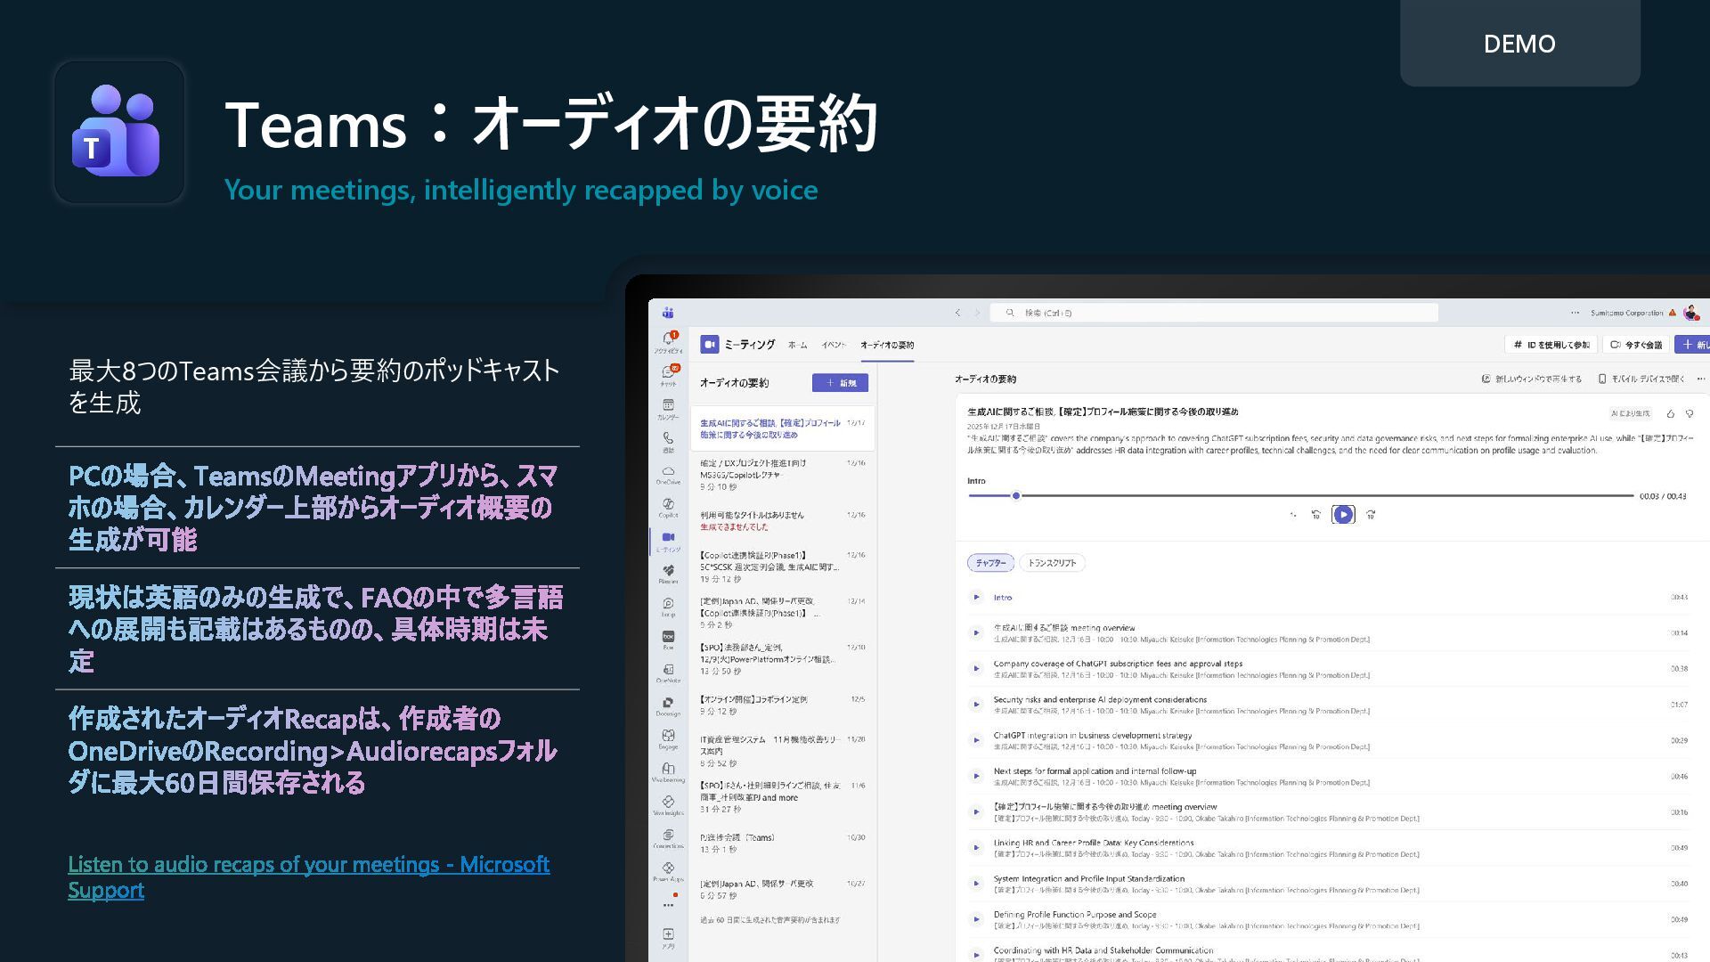Screen dimensions: 1710x962
Task: Open more apps ellipsis in the sidebar
Action: [x=668, y=905]
